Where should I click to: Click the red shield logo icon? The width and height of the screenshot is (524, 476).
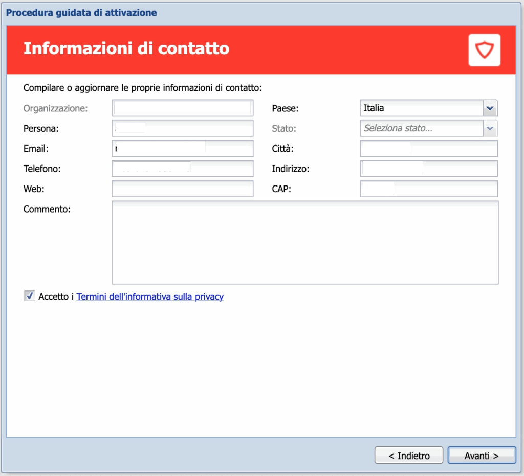click(484, 50)
